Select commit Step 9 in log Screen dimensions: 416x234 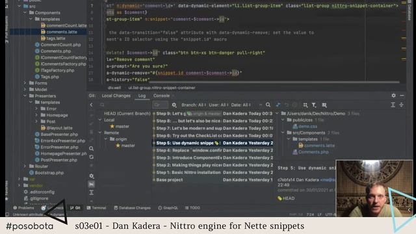coord(213,114)
